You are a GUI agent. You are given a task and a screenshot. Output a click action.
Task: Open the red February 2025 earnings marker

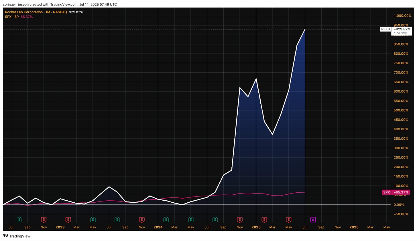[264, 220]
